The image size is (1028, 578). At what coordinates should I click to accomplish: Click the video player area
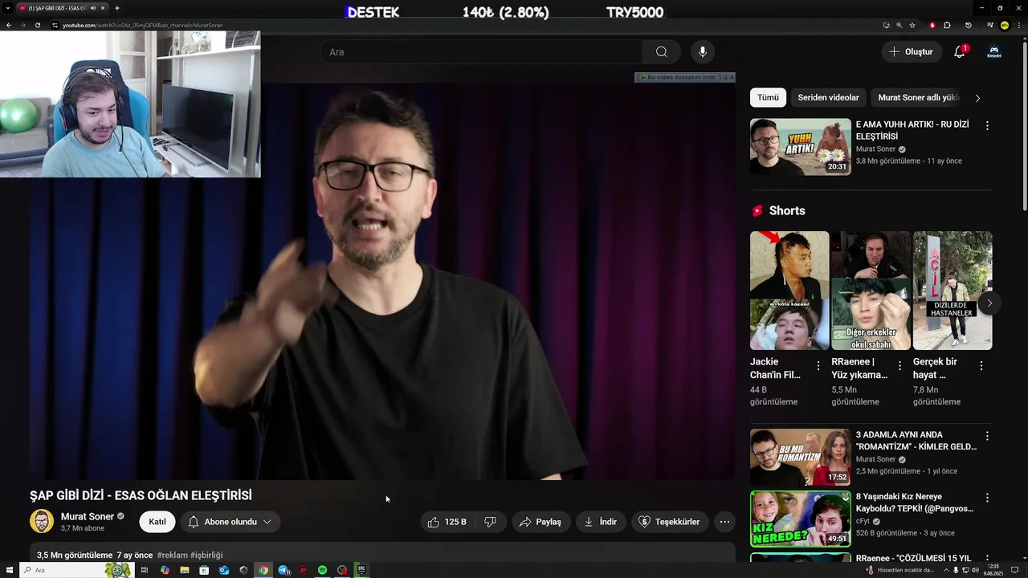(x=382, y=281)
